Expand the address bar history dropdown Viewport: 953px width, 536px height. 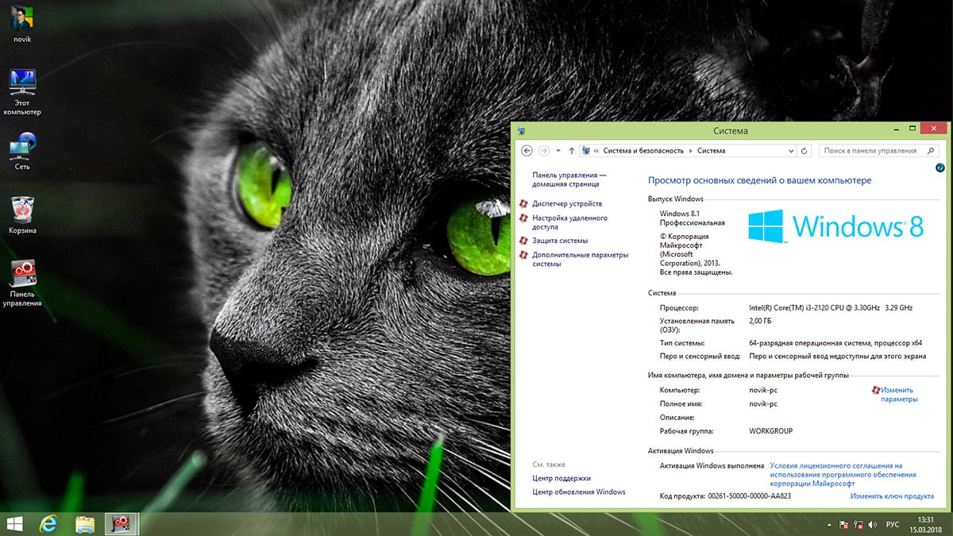(x=791, y=151)
